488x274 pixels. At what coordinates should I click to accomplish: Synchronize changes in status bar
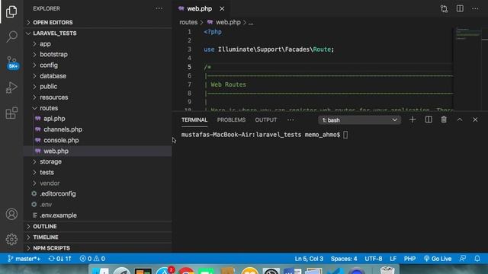[x=59, y=259]
